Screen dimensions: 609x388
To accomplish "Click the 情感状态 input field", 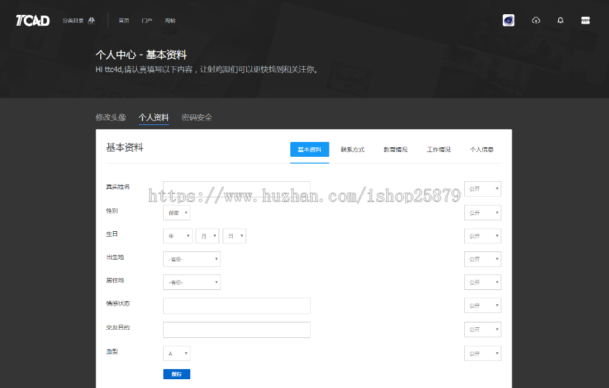I will [237, 306].
